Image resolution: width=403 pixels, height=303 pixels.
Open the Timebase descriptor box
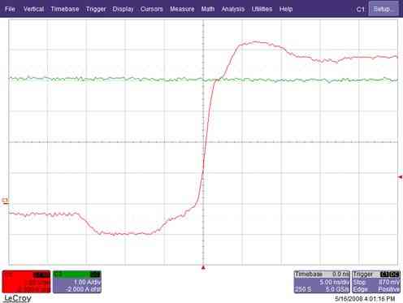[322, 282]
